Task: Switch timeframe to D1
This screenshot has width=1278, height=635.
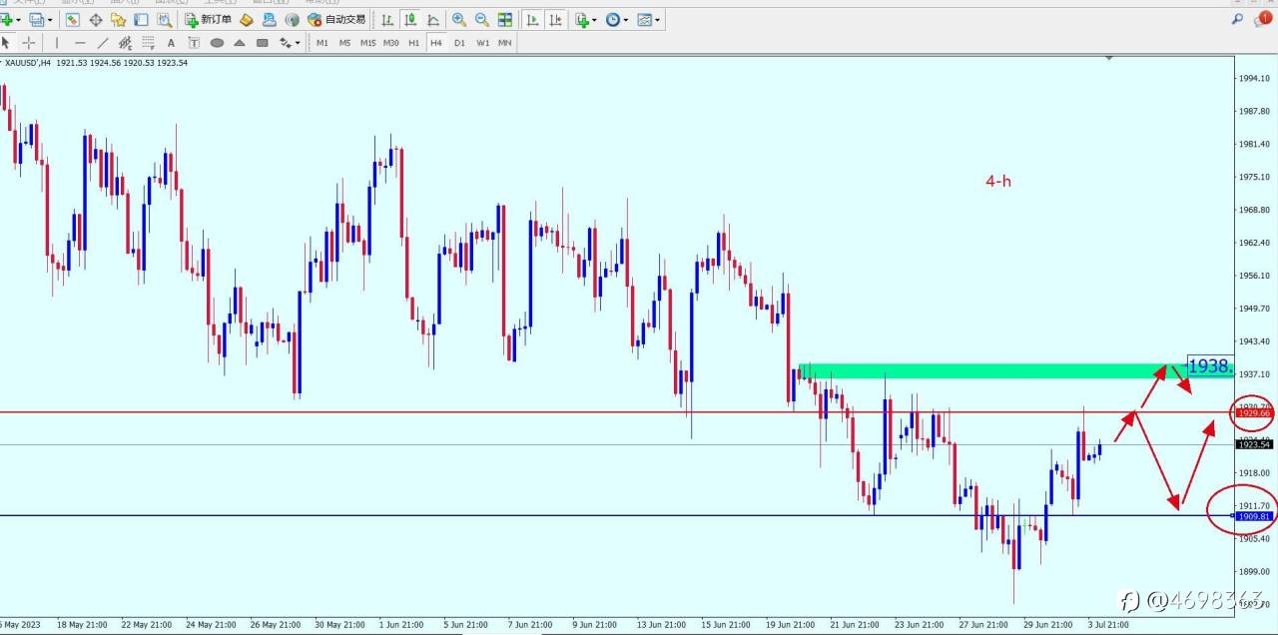Action: coord(459,43)
